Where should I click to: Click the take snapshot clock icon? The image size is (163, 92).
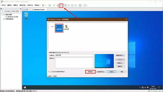point(54,5)
